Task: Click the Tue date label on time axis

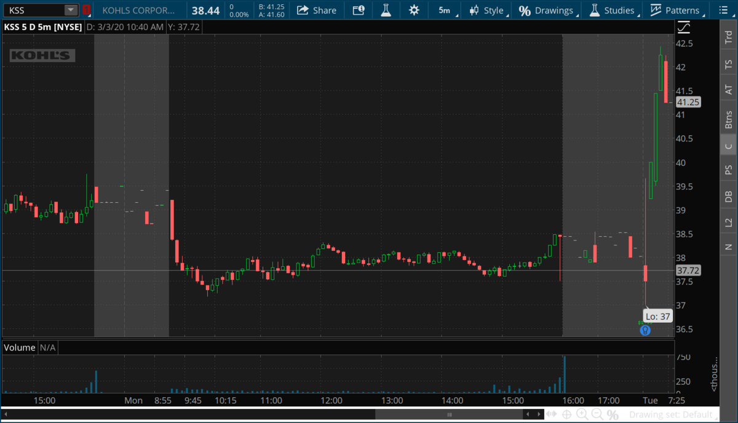Action: [x=650, y=400]
